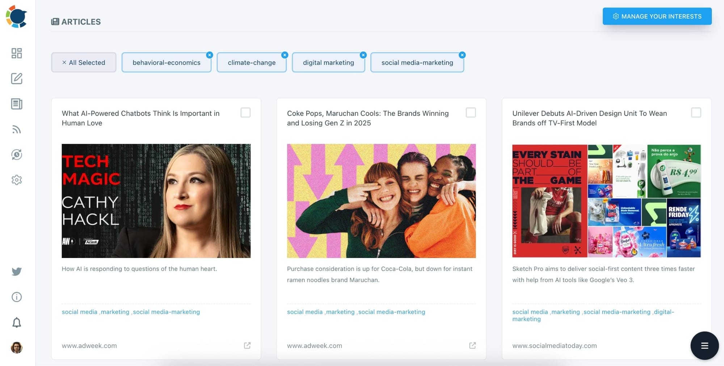This screenshot has height=366, width=724.
Task: Open the sync history panel
Action: pos(16,154)
